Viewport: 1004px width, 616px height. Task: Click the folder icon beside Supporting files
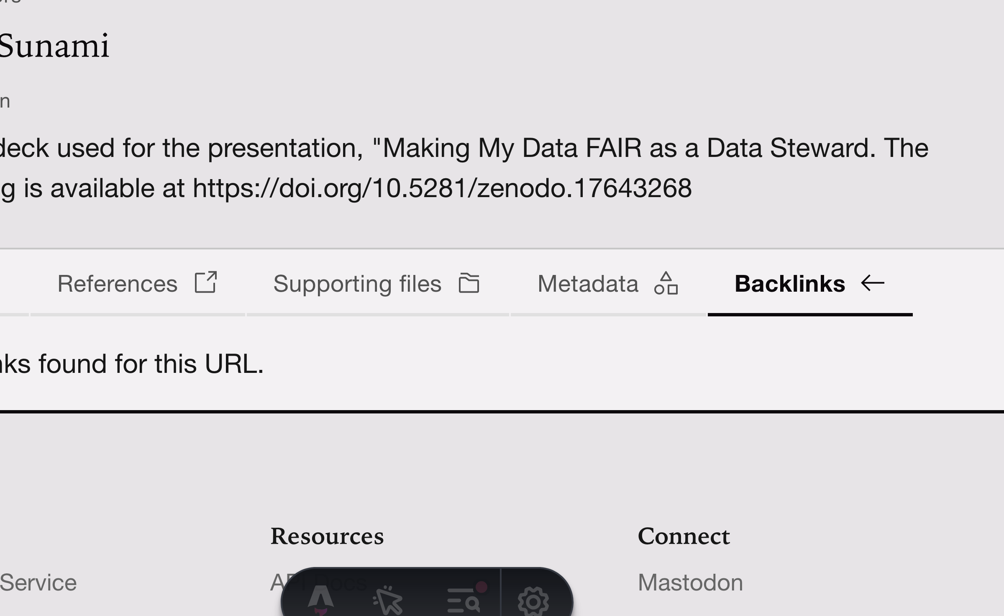(x=469, y=283)
